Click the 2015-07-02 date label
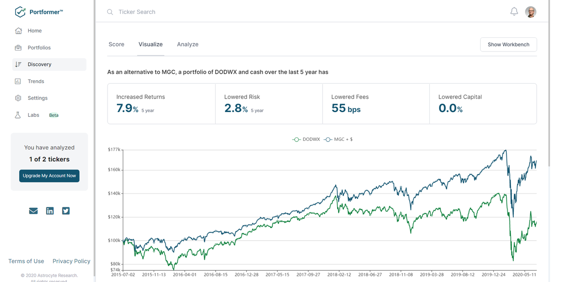Viewport: 561px width, 282px height. click(x=123, y=275)
